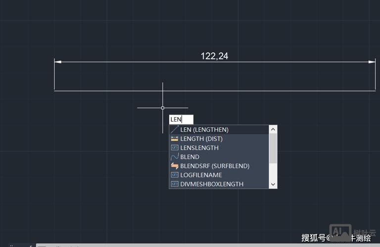The image size is (380, 247).
Task: Click into the LEN command input box
Action: pyautogui.click(x=181, y=119)
